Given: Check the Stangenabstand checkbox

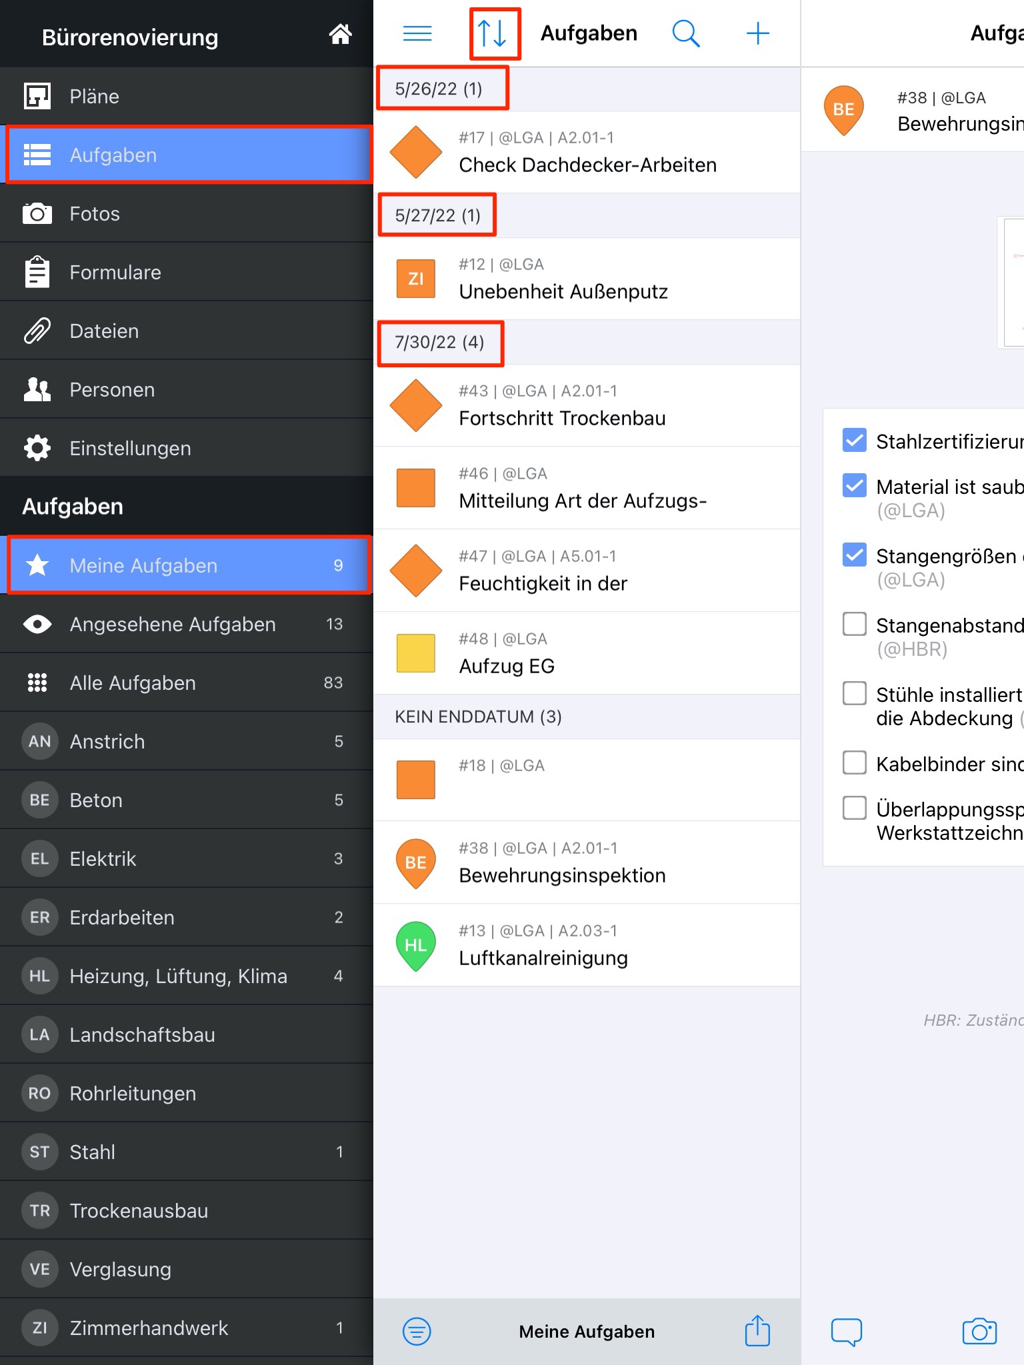Looking at the screenshot, I should 855,625.
